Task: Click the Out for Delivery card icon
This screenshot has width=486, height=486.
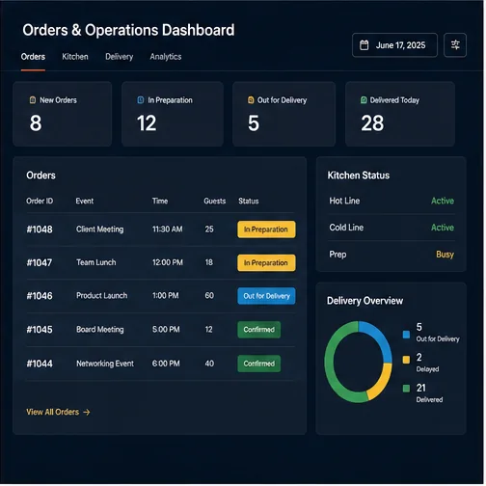Action: pos(252,100)
